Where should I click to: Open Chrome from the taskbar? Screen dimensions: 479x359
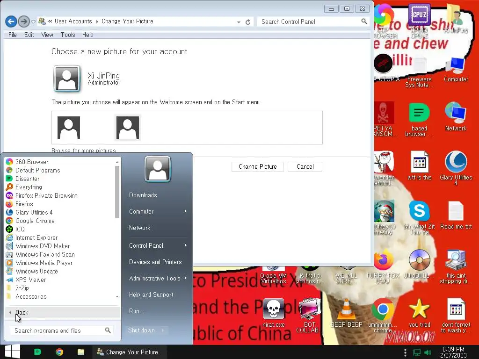[x=59, y=352]
